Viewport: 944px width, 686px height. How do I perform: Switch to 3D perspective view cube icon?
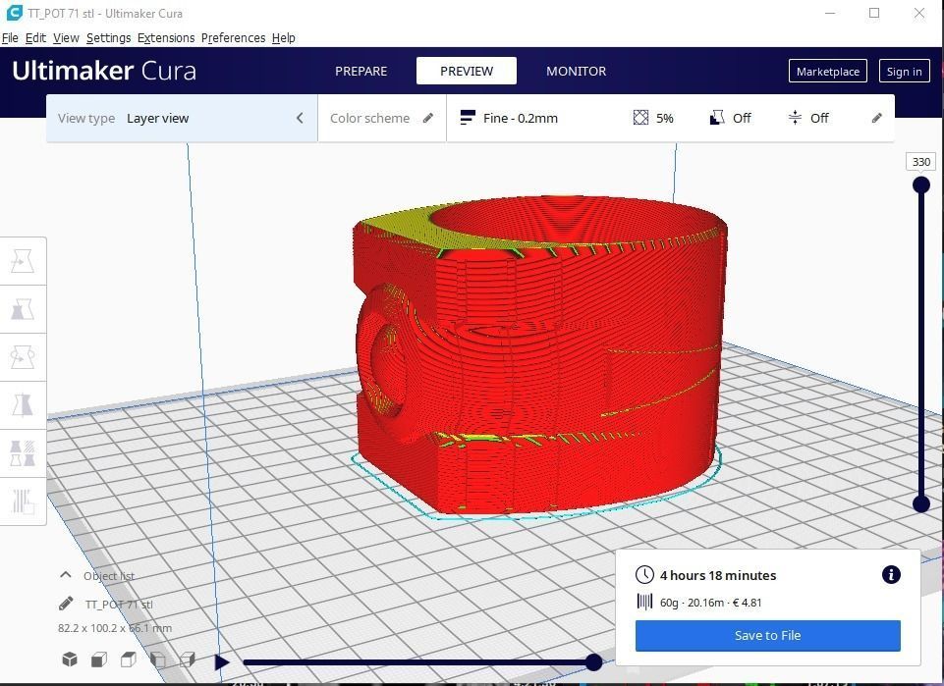pos(70,660)
